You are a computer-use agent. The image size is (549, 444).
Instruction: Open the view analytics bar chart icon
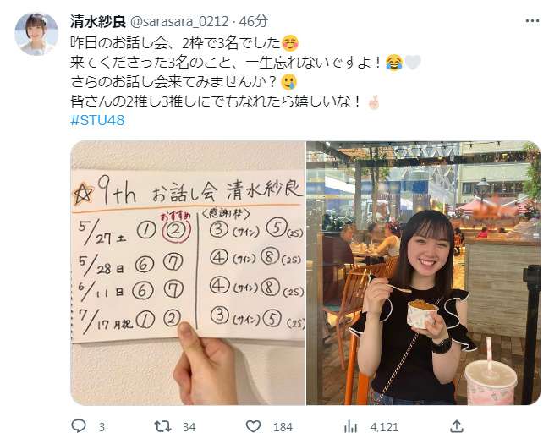350,426
